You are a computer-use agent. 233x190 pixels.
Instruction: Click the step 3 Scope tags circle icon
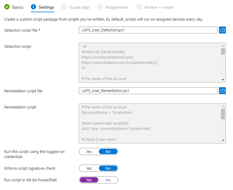point(64,7)
